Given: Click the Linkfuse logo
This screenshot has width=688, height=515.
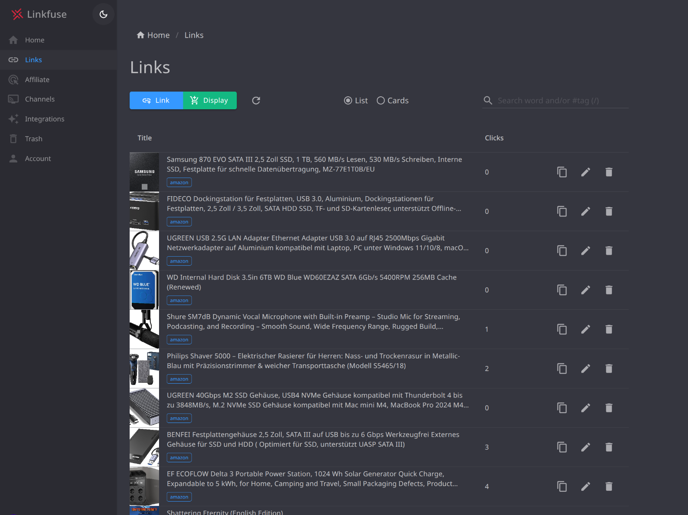Looking at the screenshot, I should pos(39,14).
